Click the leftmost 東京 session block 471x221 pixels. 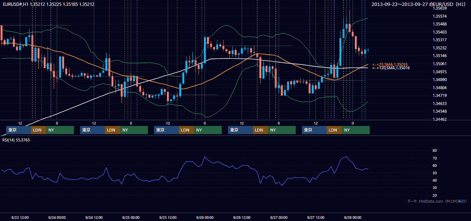click(19, 130)
